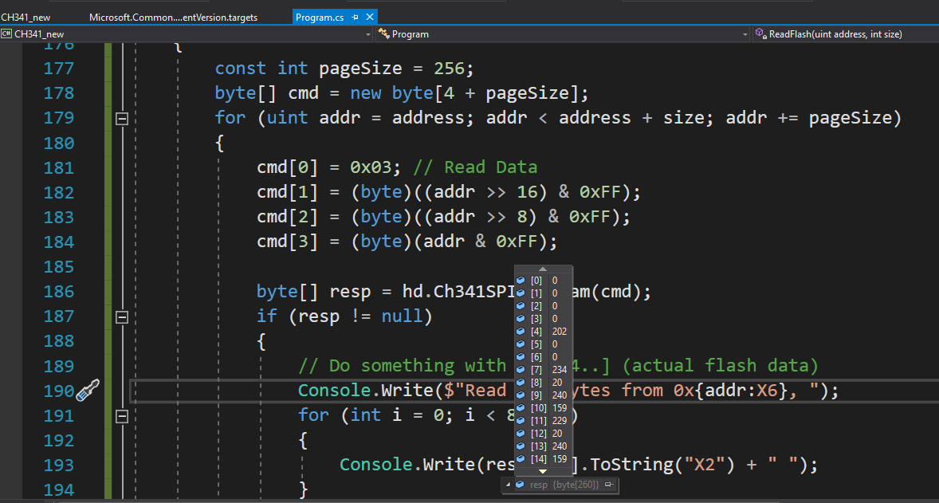Image resolution: width=939 pixels, height=503 pixels.
Task: Collapse the resp DataTip expander arrow
Action: pyautogui.click(x=508, y=485)
